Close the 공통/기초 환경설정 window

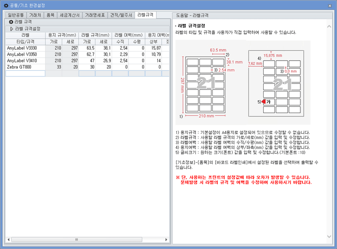(331, 5)
